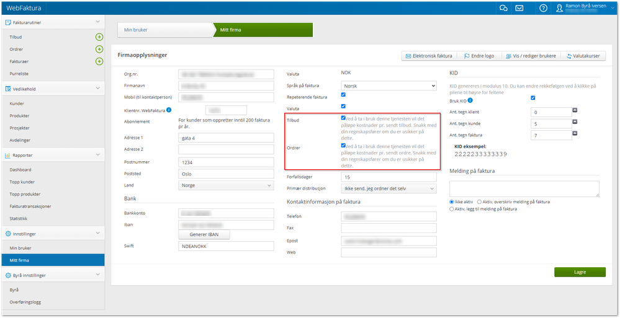Screen dimensions: 620x318
Task: Open the help question mark icon
Action: 543,8
